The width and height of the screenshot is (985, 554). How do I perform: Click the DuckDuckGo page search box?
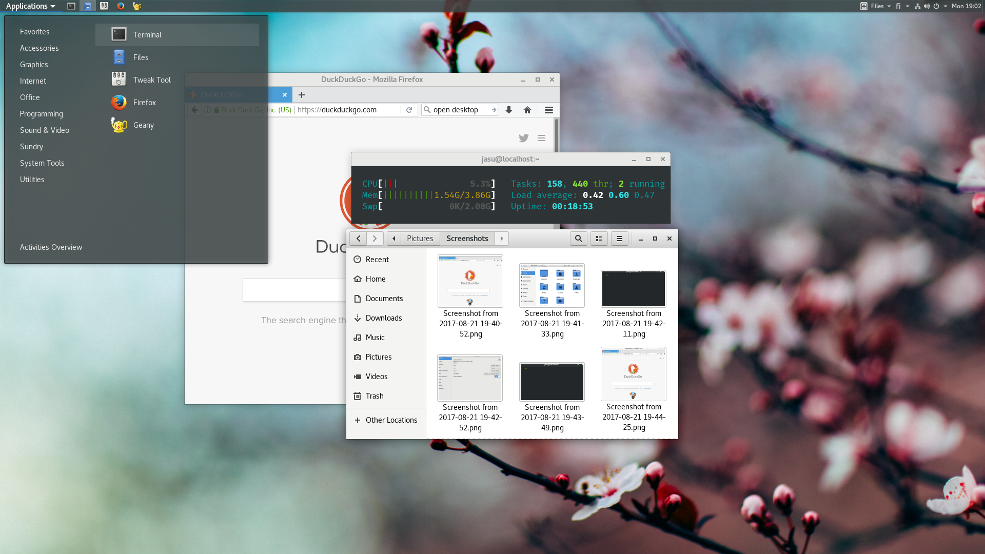click(x=295, y=290)
